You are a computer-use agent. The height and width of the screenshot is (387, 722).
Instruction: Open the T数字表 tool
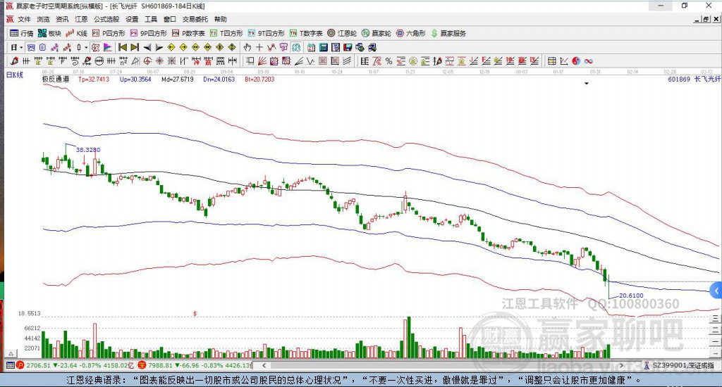tap(306, 33)
